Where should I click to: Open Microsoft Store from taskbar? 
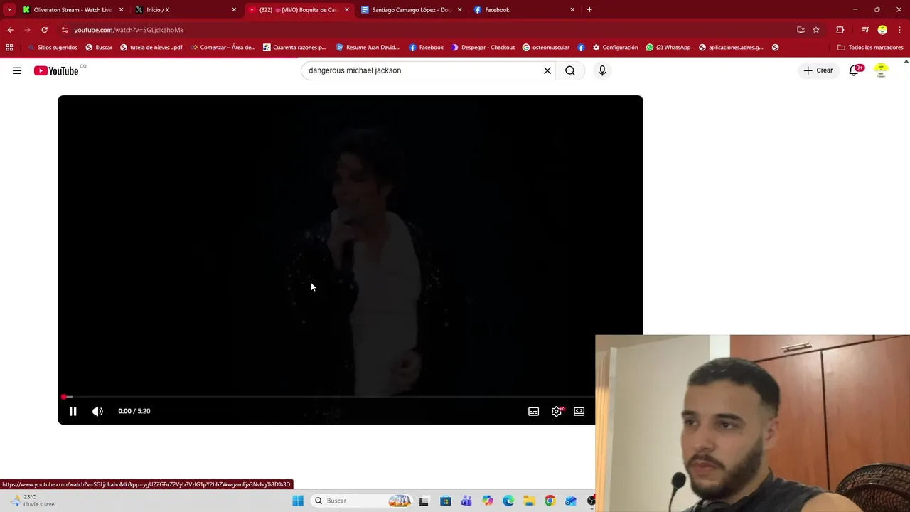[446, 501]
